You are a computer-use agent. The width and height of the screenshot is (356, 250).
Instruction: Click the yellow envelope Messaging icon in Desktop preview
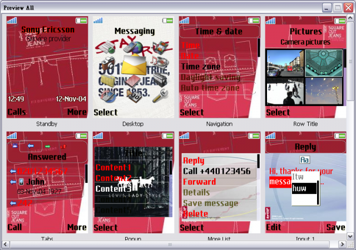click(133, 64)
